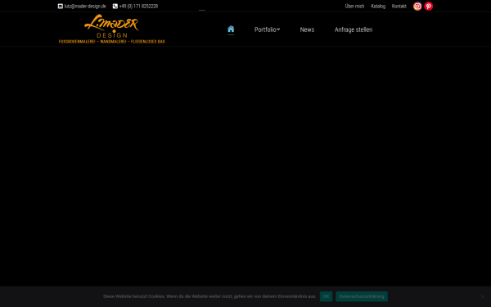This screenshot has height=307, width=491.
Task: Click phone number +49 (0) 171 8252228
Action: (x=138, y=7)
